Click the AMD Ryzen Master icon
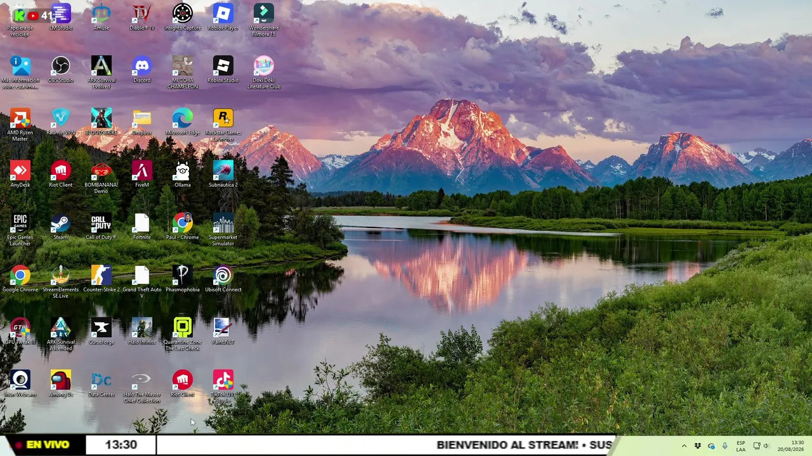The height and width of the screenshot is (456, 812). click(20, 125)
